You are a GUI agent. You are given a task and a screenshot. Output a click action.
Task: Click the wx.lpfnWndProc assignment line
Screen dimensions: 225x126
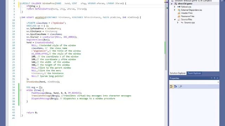point(44,29)
